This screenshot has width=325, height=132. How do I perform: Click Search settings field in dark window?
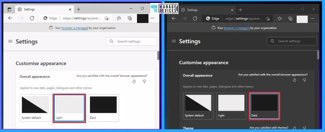point(292,41)
